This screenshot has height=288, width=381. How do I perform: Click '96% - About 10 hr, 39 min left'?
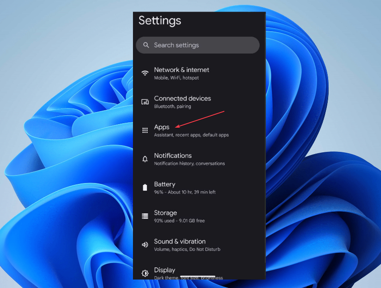[184, 192]
